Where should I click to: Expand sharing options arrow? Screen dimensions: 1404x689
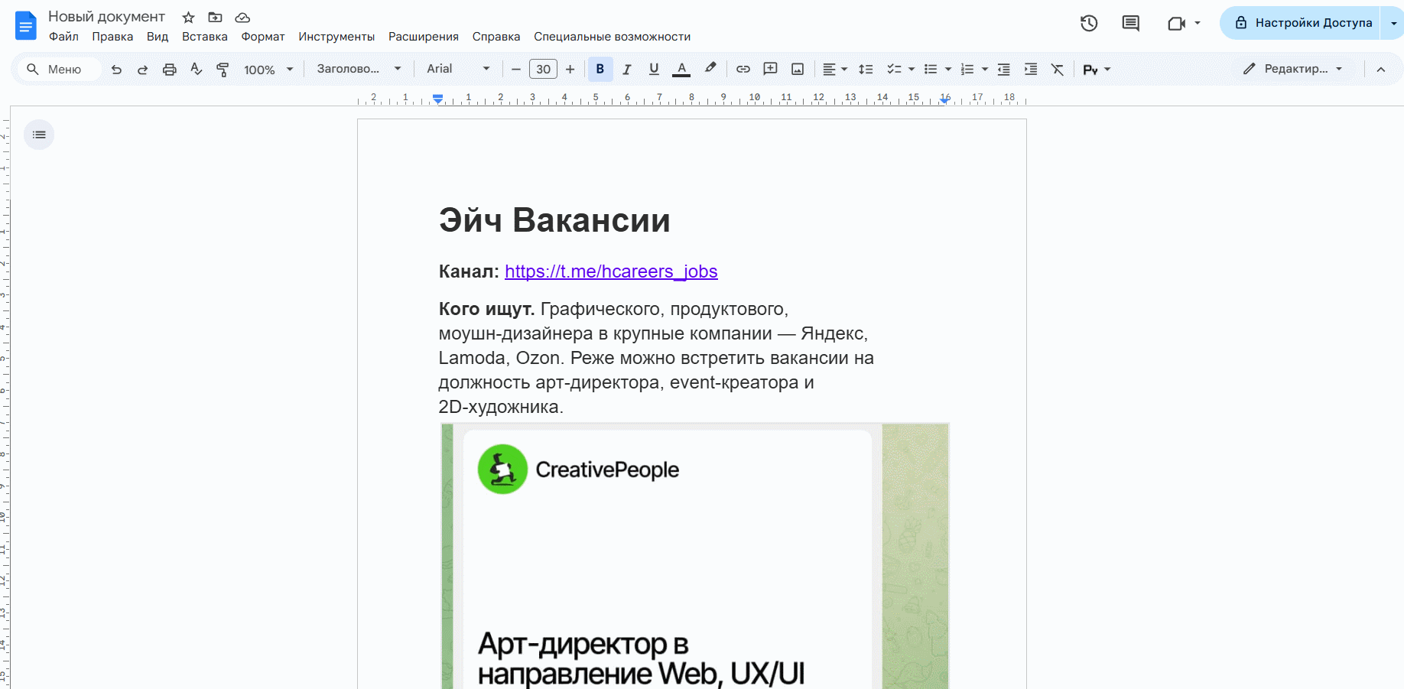click(1393, 23)
